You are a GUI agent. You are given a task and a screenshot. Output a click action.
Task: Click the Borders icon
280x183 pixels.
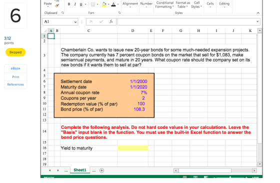[93, 4]
